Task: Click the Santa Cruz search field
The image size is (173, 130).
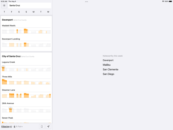Action: (x=30, y=5)
